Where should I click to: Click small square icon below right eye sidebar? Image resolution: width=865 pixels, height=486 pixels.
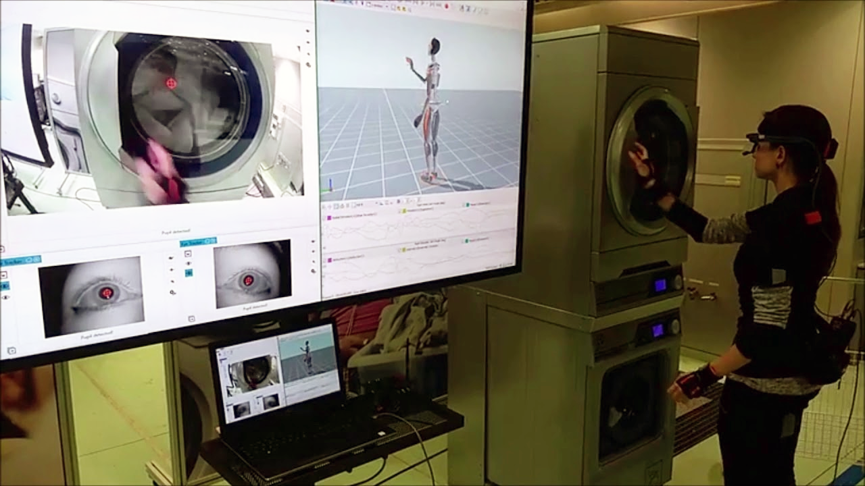[x=191, y=319]
